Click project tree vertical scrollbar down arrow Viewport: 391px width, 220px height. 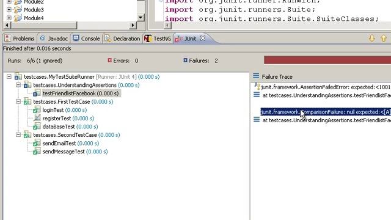pos(141,18)
